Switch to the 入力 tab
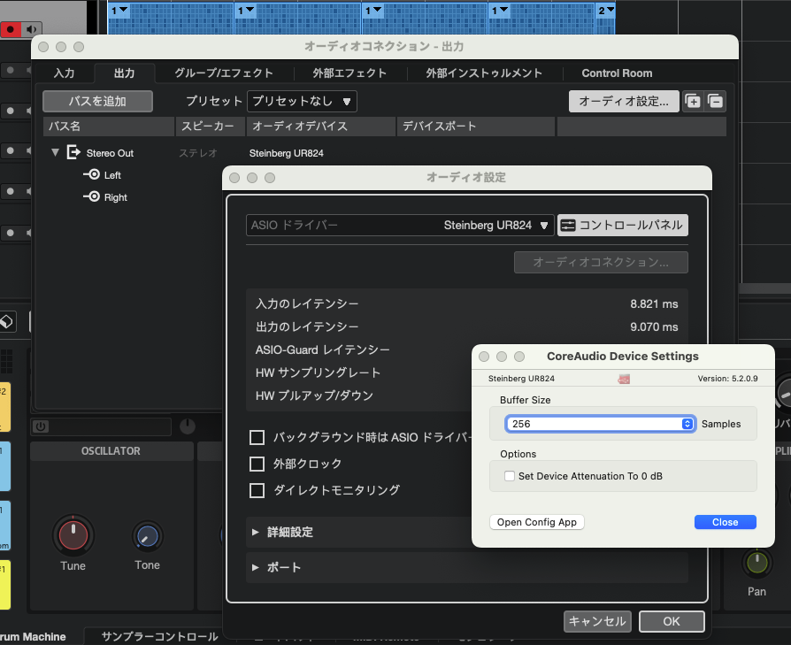Viewport: 791px width, 645px height. pos(64,73)
